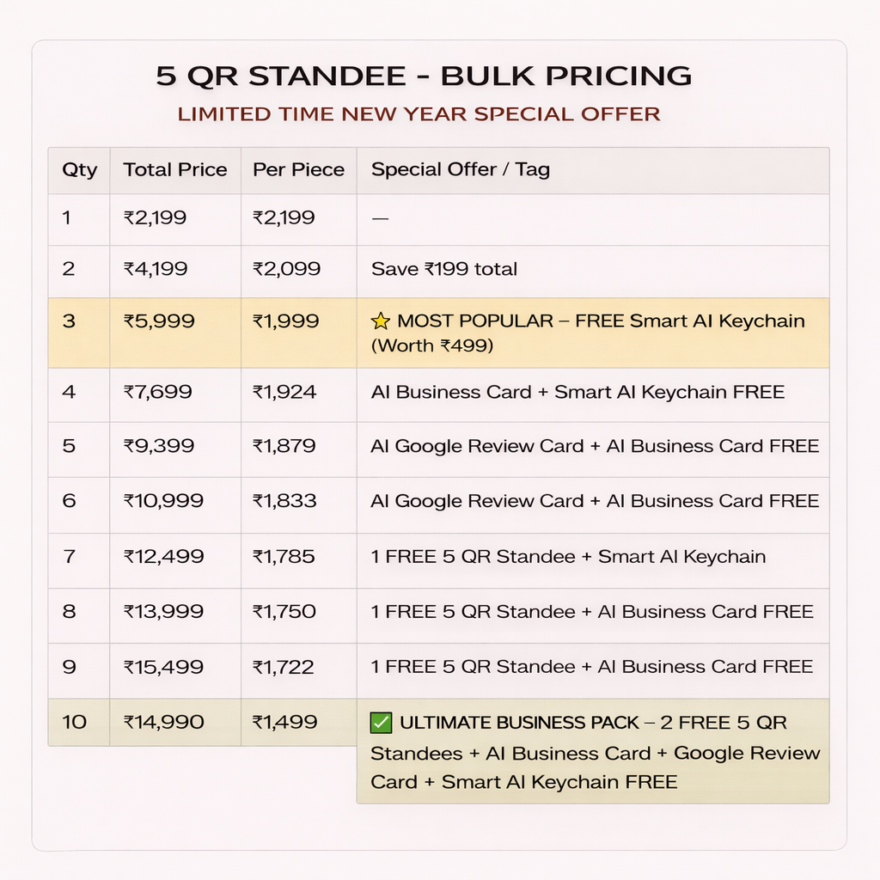Click the Per Piece column header
The width and height of the screenshot is (880, 880).
[298, 170]
